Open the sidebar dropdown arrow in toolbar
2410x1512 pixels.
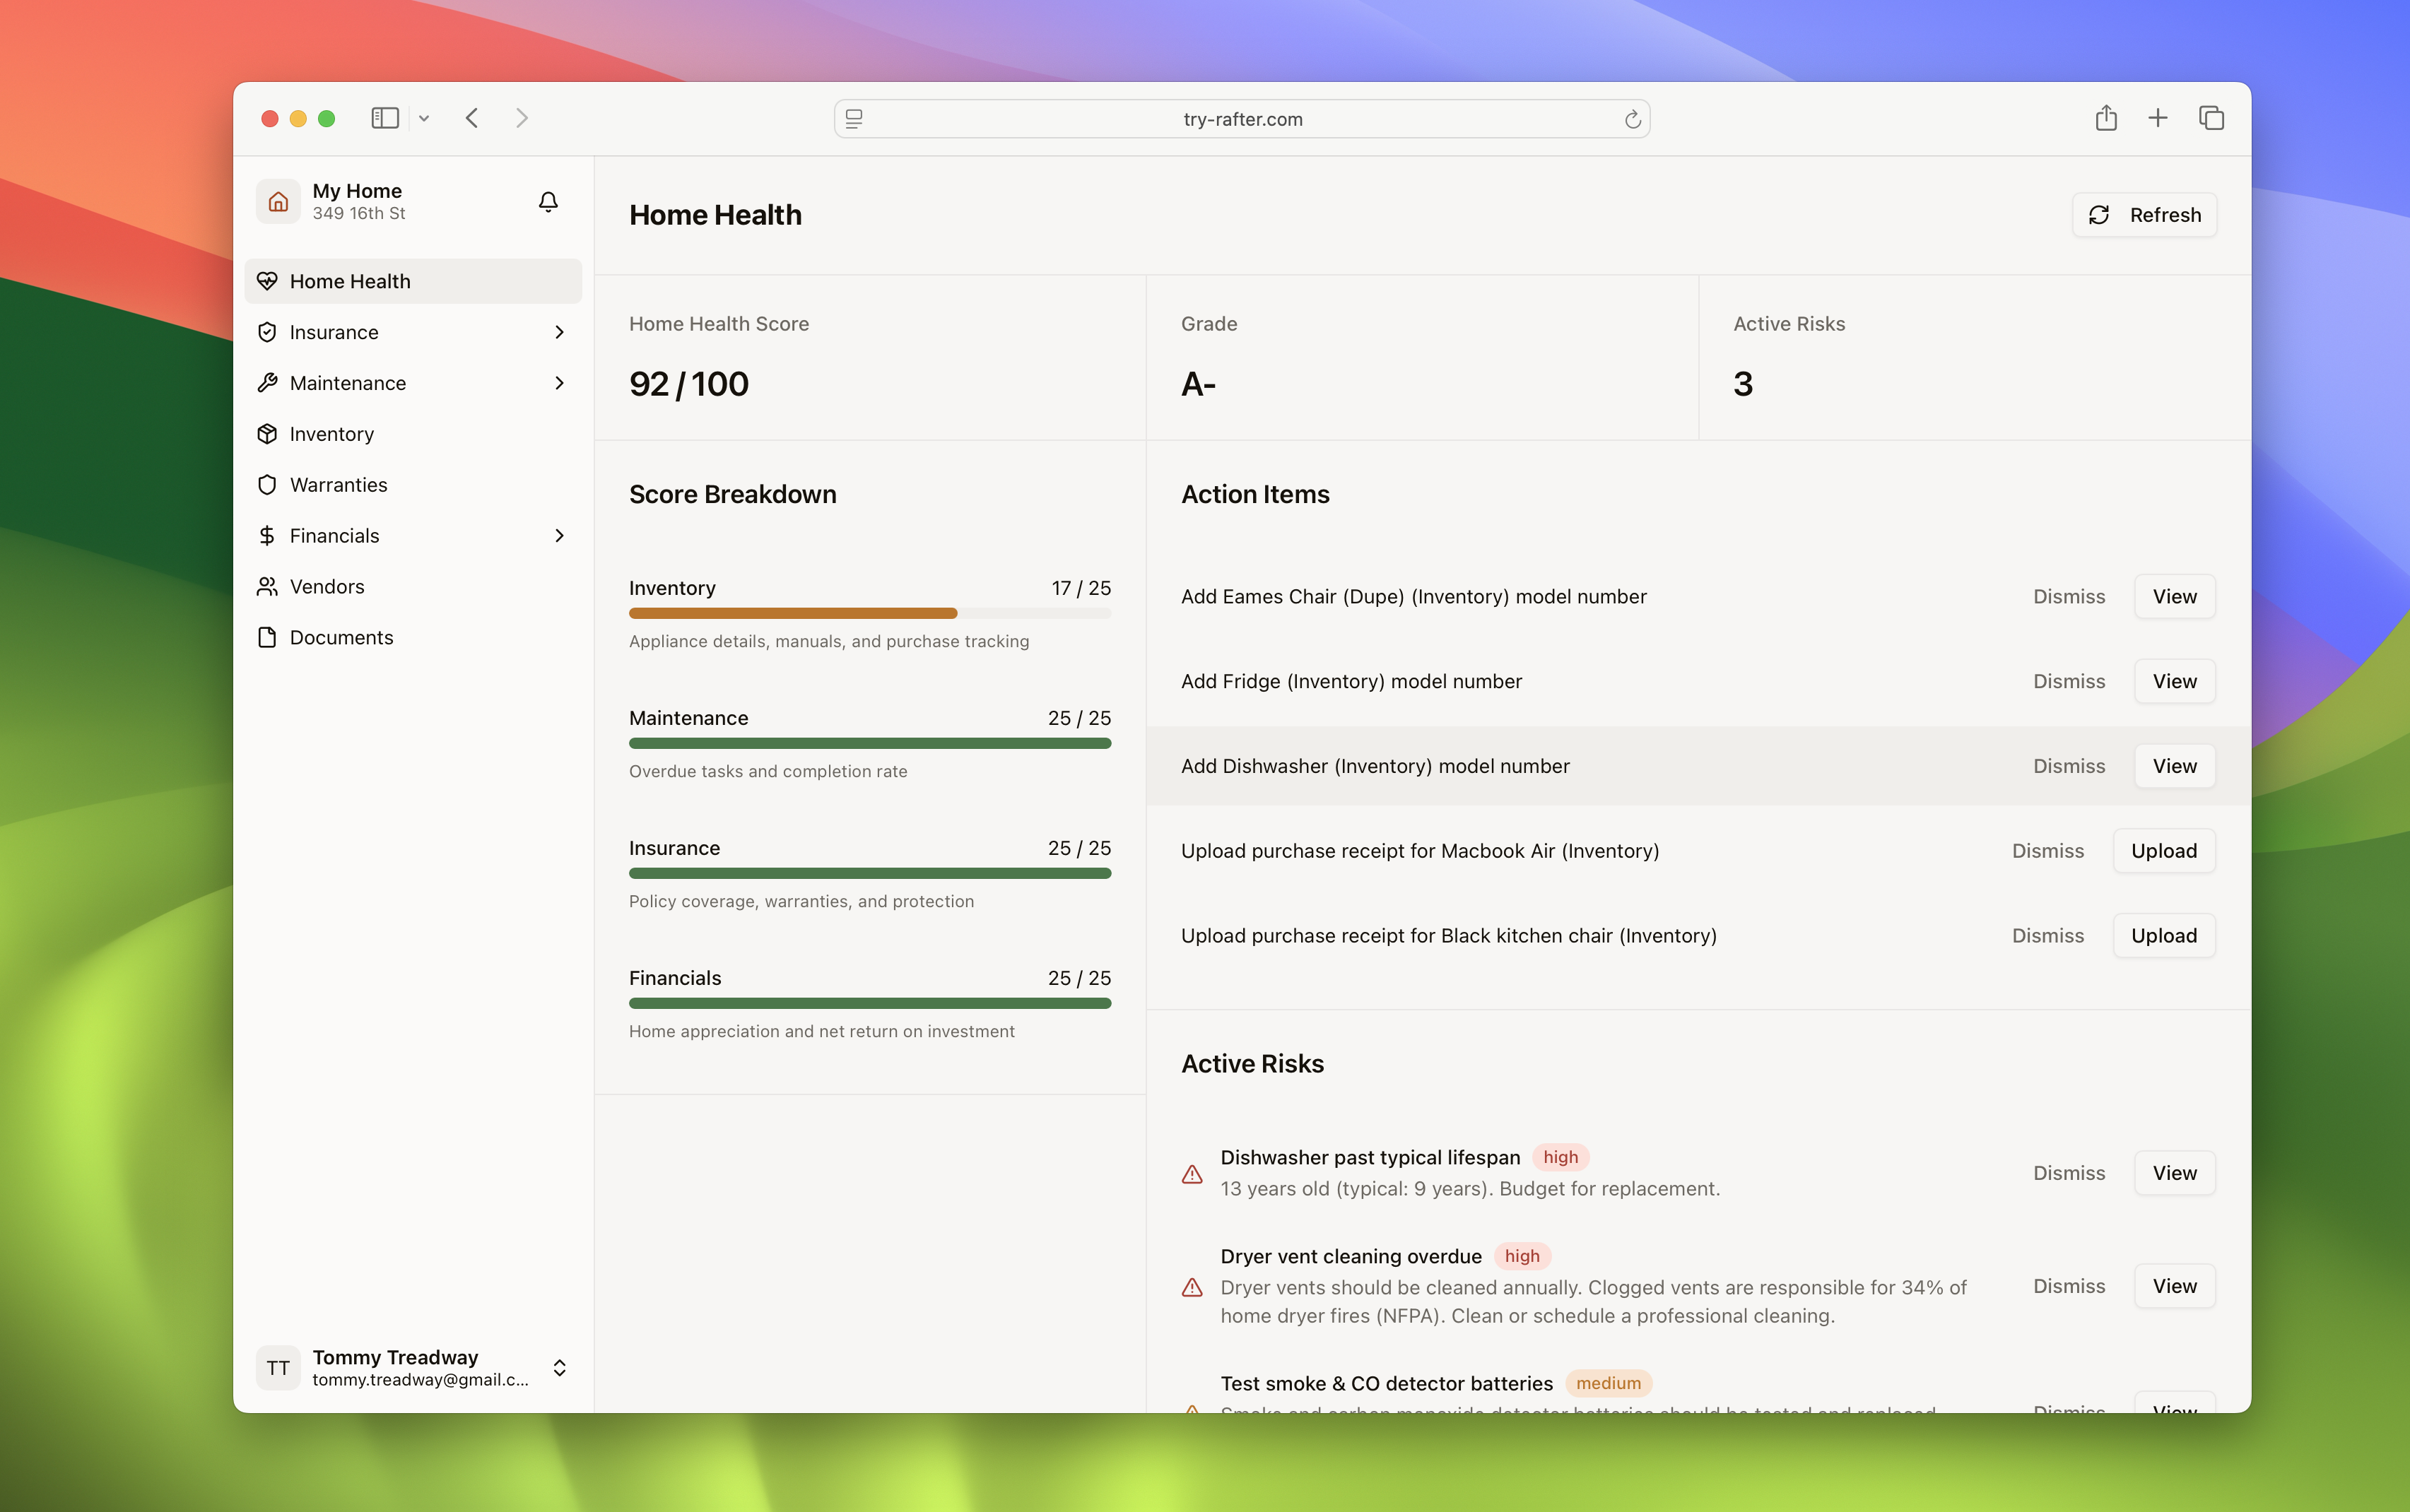pyautogui.click(x=424, y=118)
